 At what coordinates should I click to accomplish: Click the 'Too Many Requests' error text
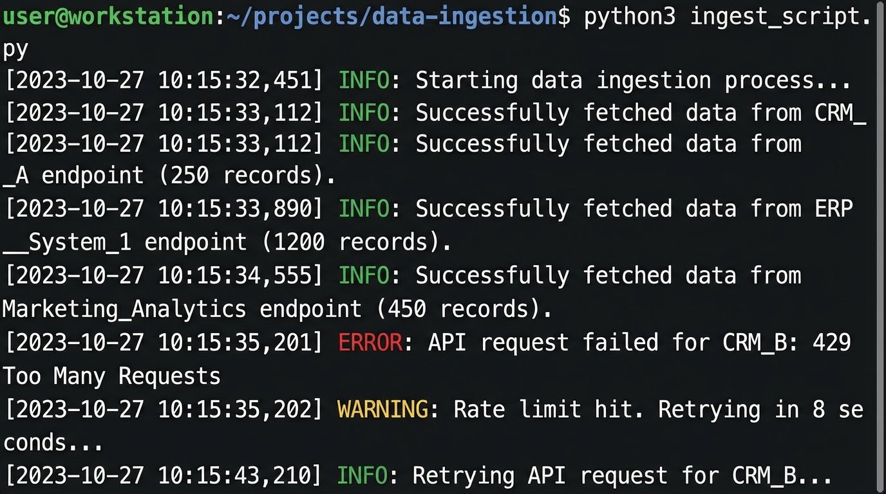click(x=112, y=376)
